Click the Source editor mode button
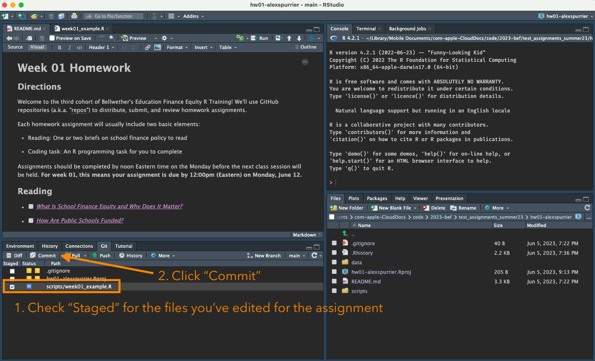Image resolution: width=595 pixels, height=361 pixels. pyautogui.click(x=15, y=47)
